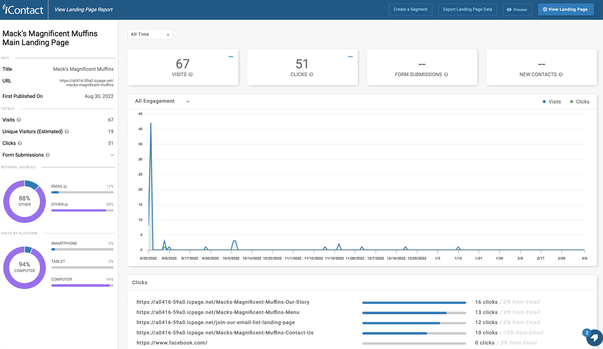The width and height of the screenshot is (603, 349).
Task: Click the FORM SUBMISSIONS summary card
Action: point(422,67)
